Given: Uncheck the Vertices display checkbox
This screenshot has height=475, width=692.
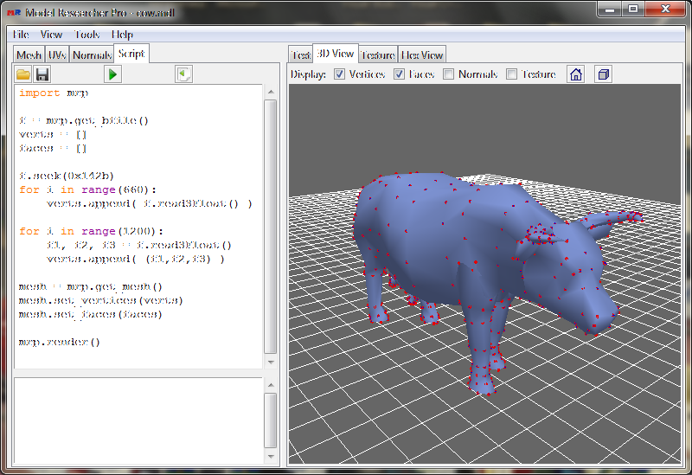Looking at the screenshot, I should (x=340, y=74).
